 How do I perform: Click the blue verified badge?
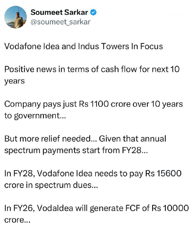93,12
